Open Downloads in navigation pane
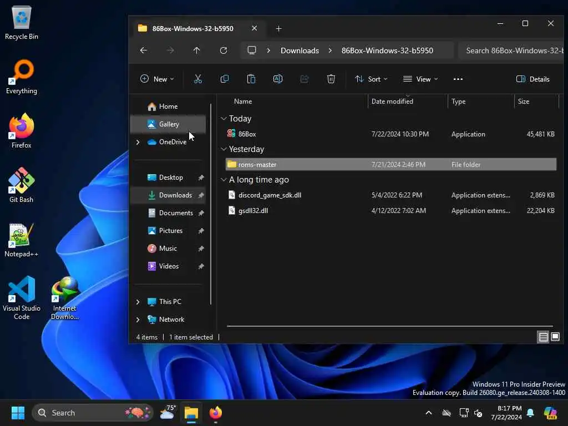The width and height of the screenshot is (568, 426). pyautogui.click(x=168, y=195)
